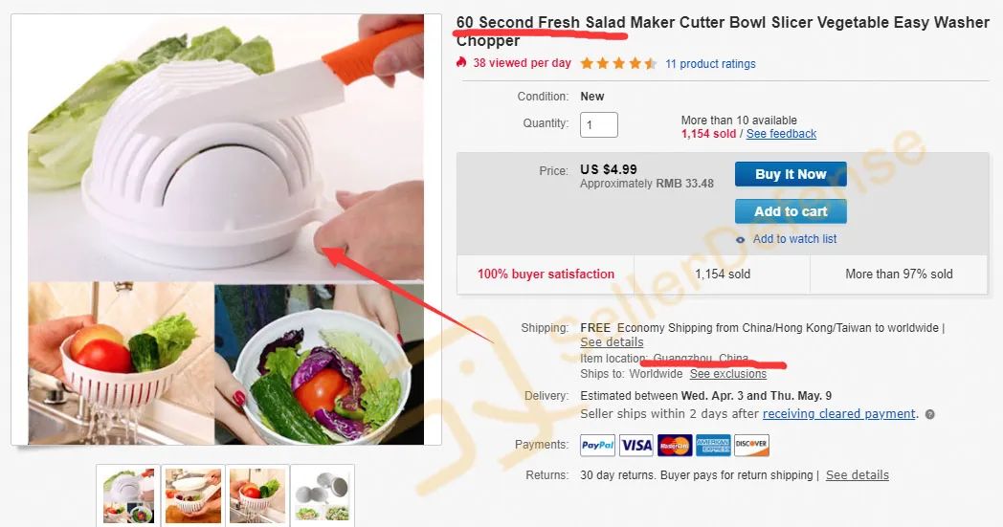The image size is (1003, 527).
Task: Select the VISA payment icon
Action: (x=636, y=445)
